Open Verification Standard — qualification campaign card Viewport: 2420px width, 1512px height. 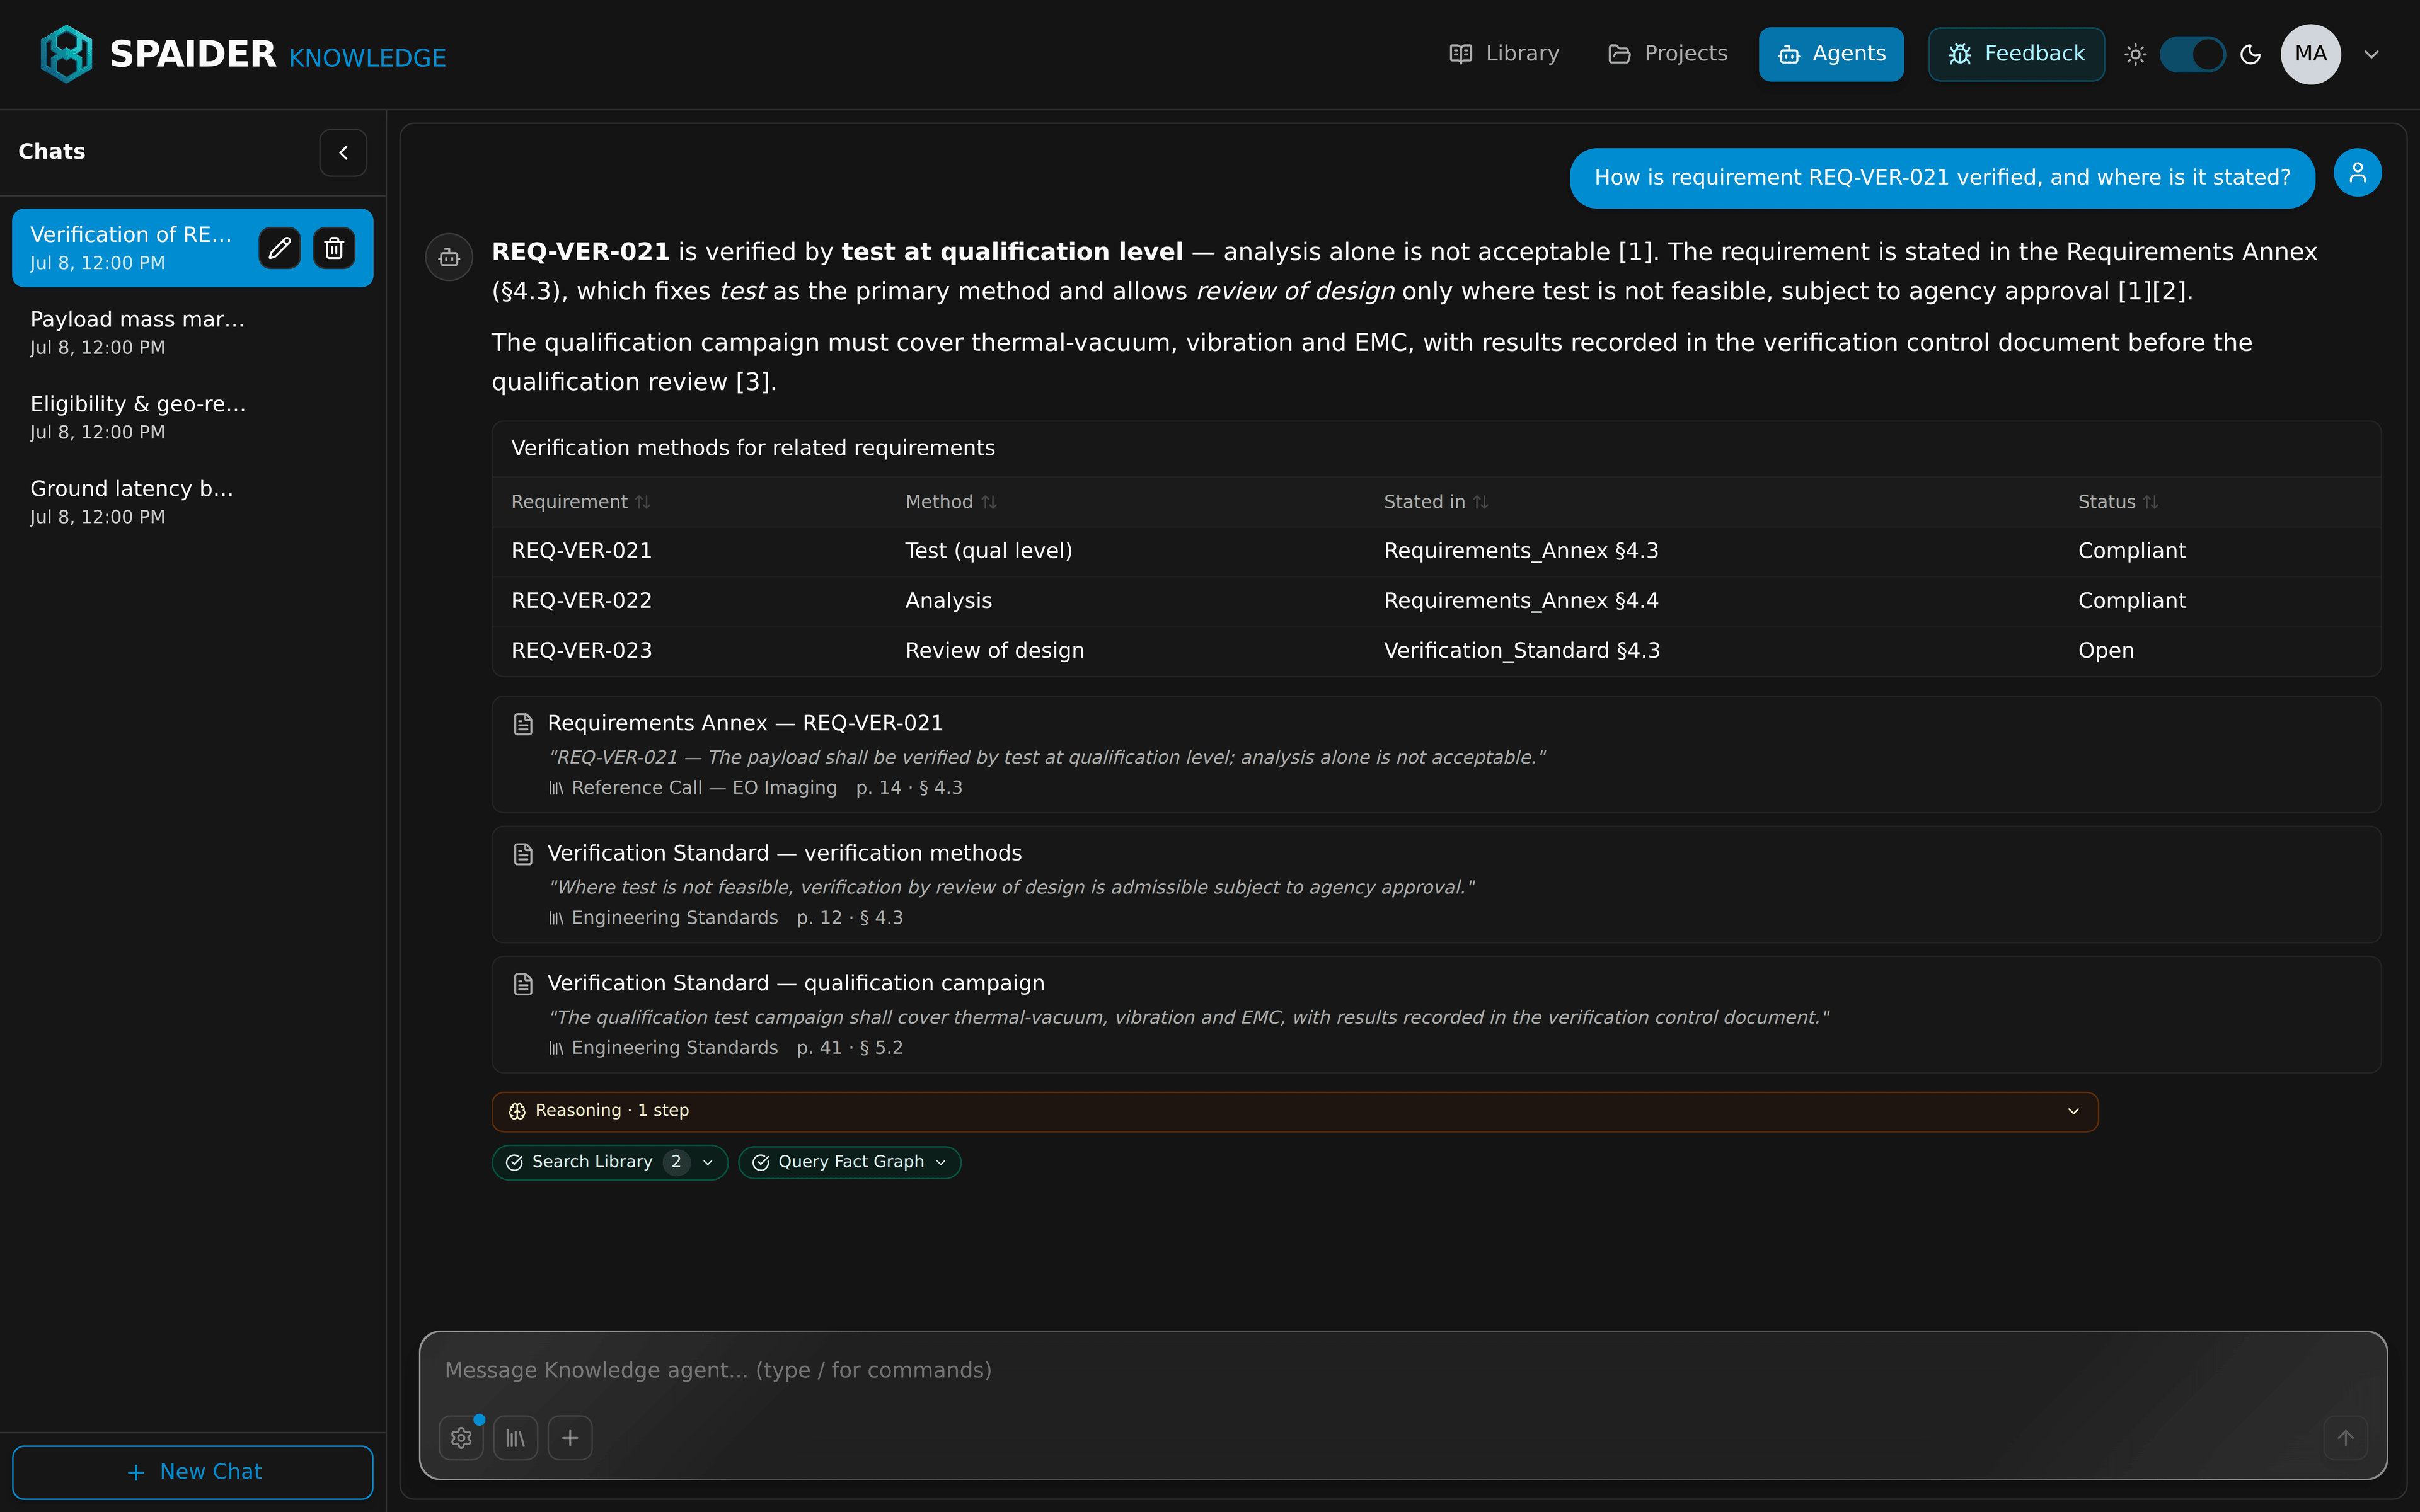pyautogui.click(x=1436, y=1015)
